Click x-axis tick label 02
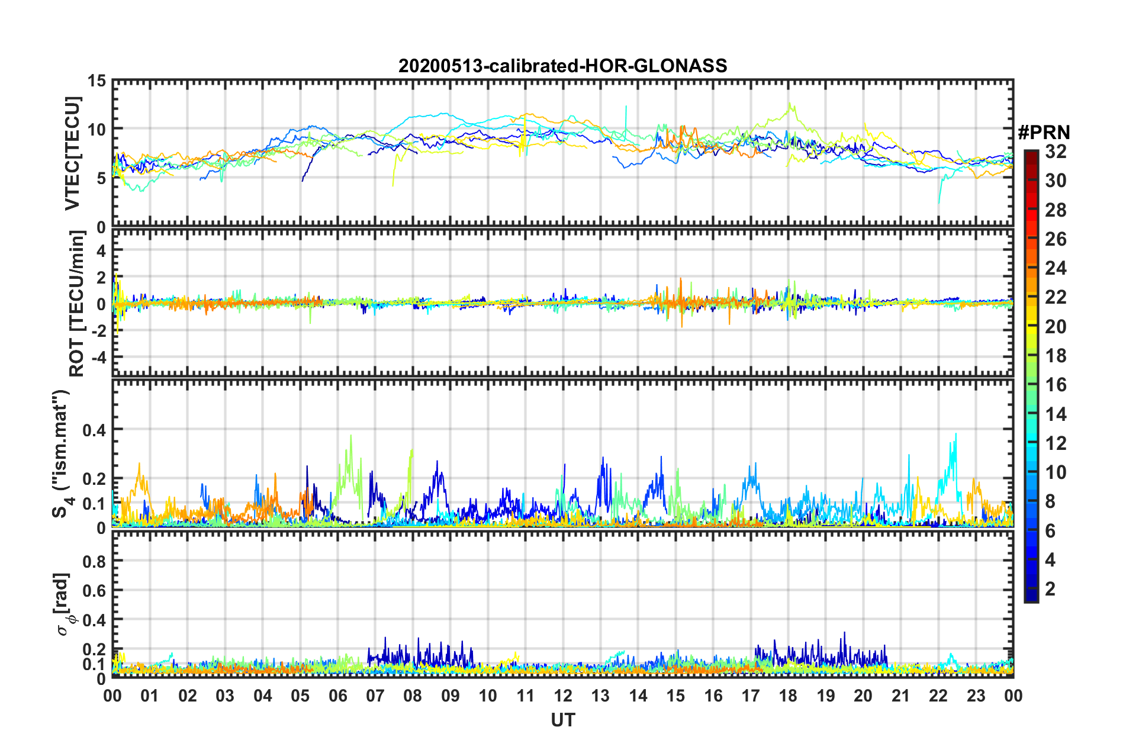1126x753 pixels. (188, 696)
